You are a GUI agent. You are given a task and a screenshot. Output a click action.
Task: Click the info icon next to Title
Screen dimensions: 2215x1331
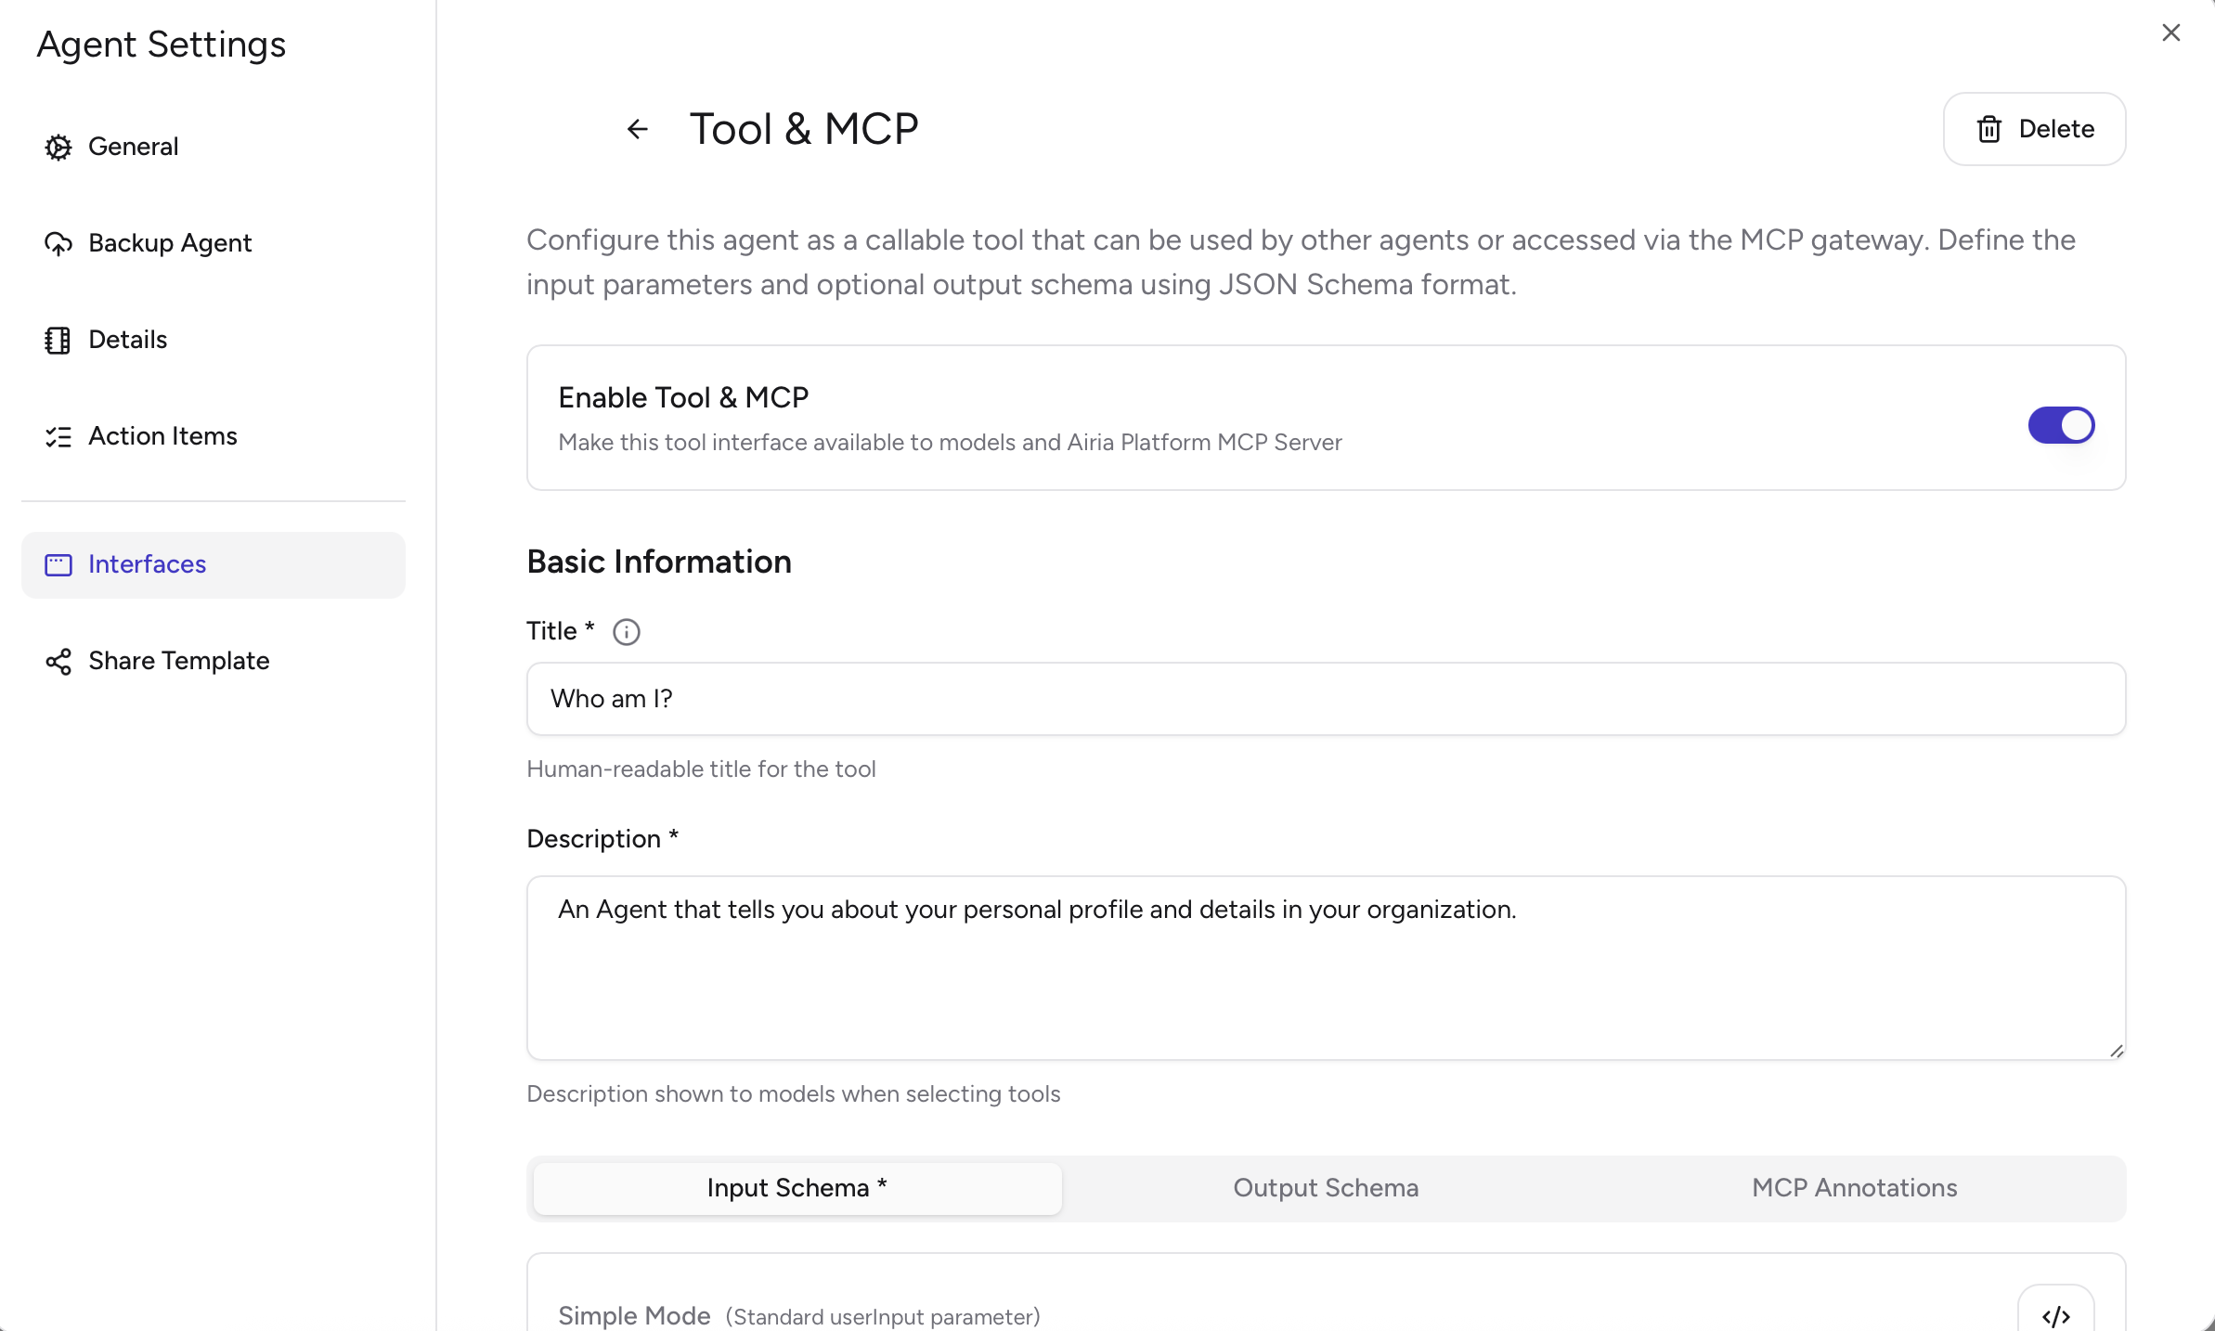point(627,631)
